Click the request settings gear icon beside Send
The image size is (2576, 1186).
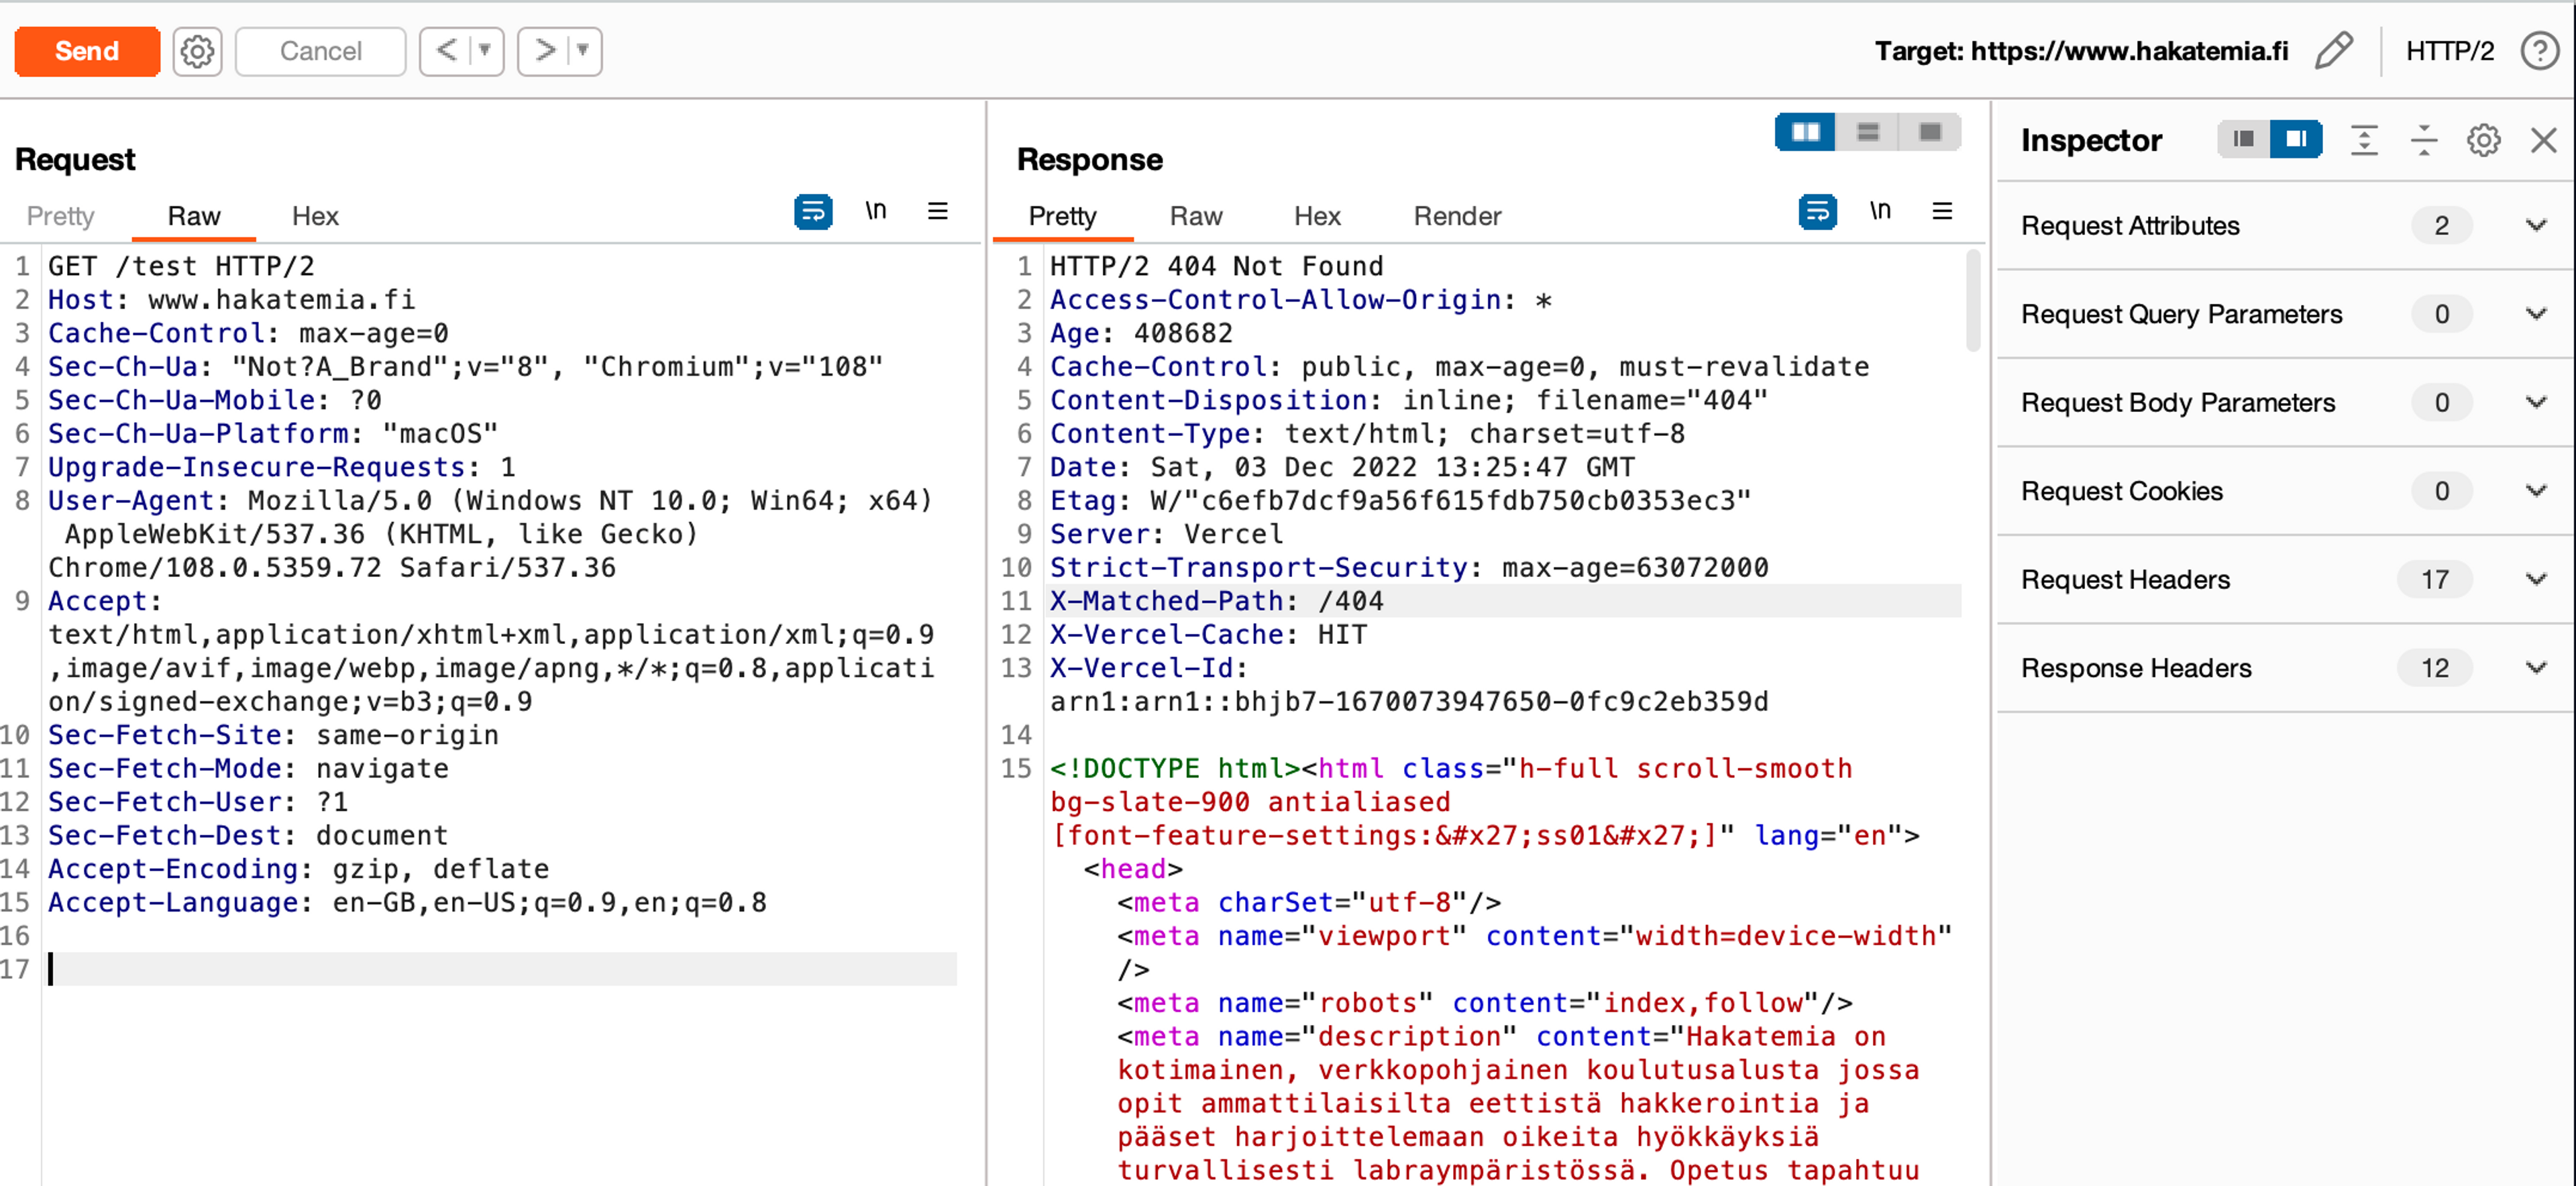[197, 51]
